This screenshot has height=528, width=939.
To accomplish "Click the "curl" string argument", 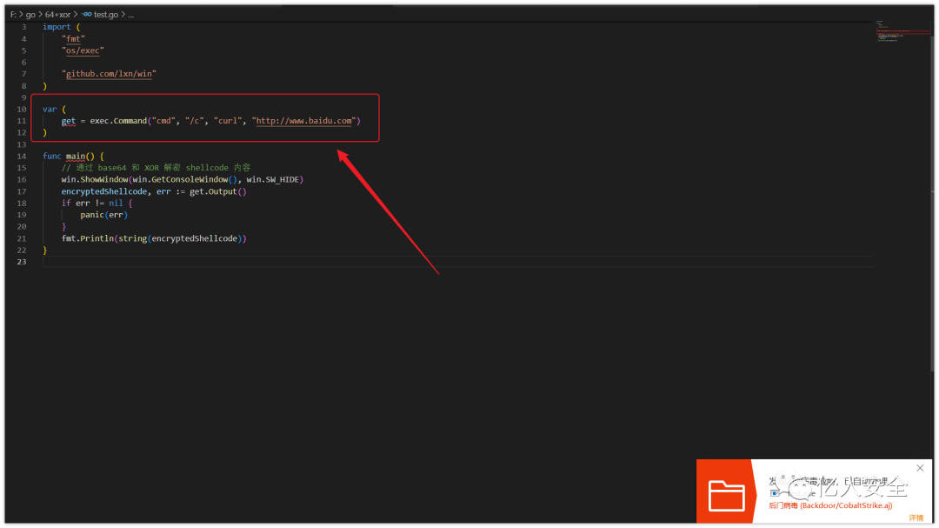I will pos(228,120).
